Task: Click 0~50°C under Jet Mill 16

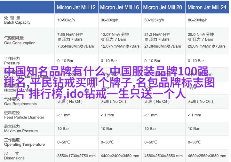Action: coord(107,142)
